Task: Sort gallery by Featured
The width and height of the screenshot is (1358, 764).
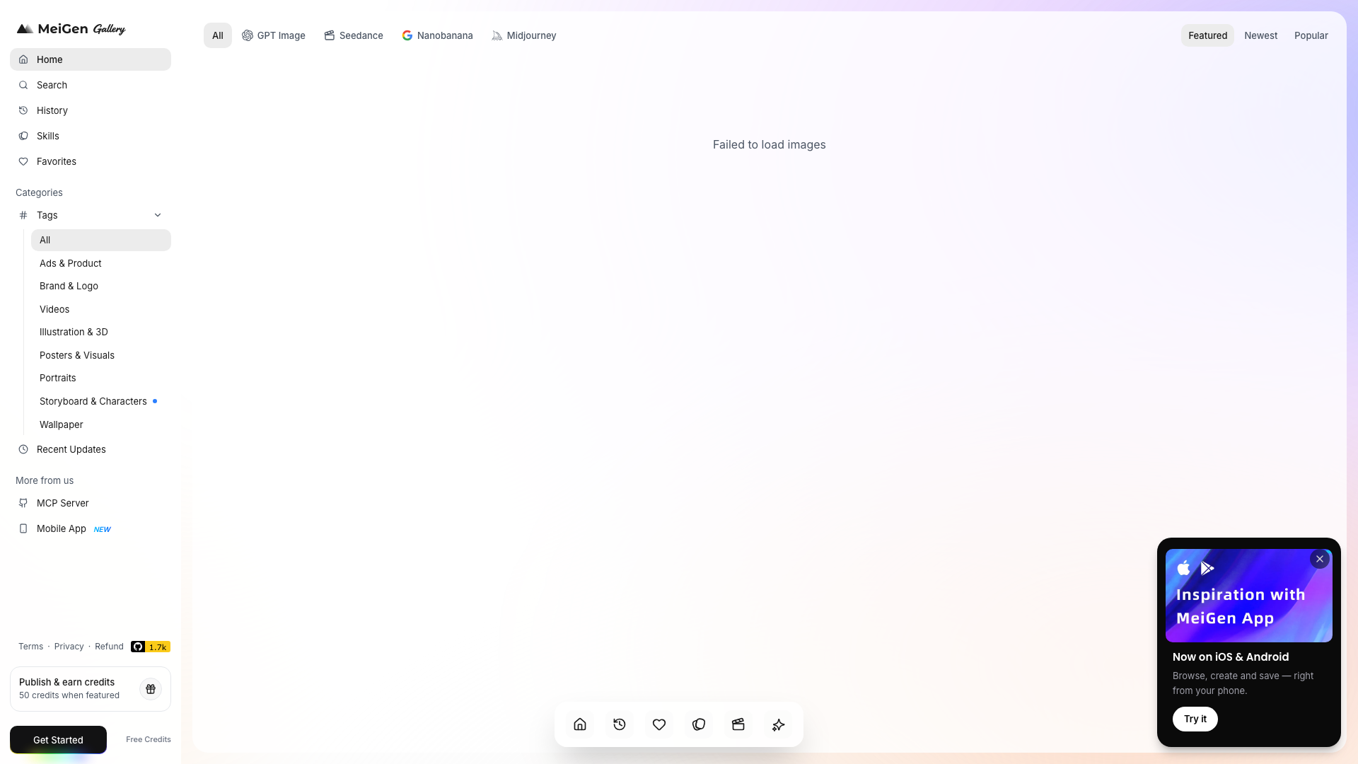Action: coord(1207,35)
